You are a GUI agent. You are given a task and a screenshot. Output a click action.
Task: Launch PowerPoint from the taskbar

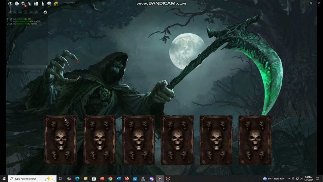pos(102,179)
